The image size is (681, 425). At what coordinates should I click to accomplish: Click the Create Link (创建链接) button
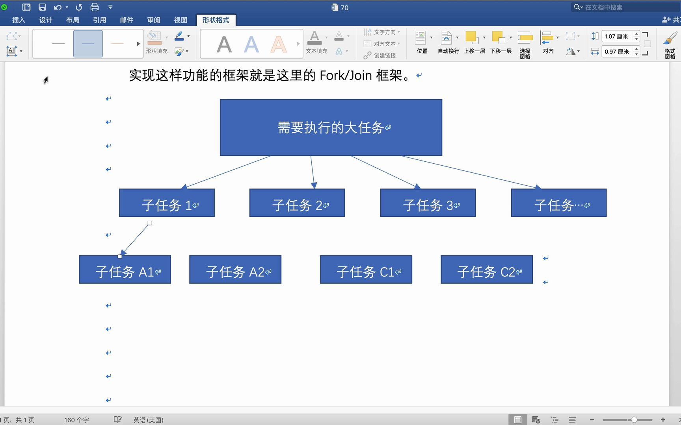click(x=380, y=55)
